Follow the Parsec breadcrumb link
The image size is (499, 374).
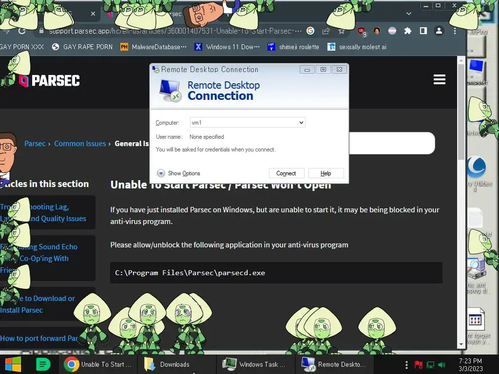pos(35,144)
